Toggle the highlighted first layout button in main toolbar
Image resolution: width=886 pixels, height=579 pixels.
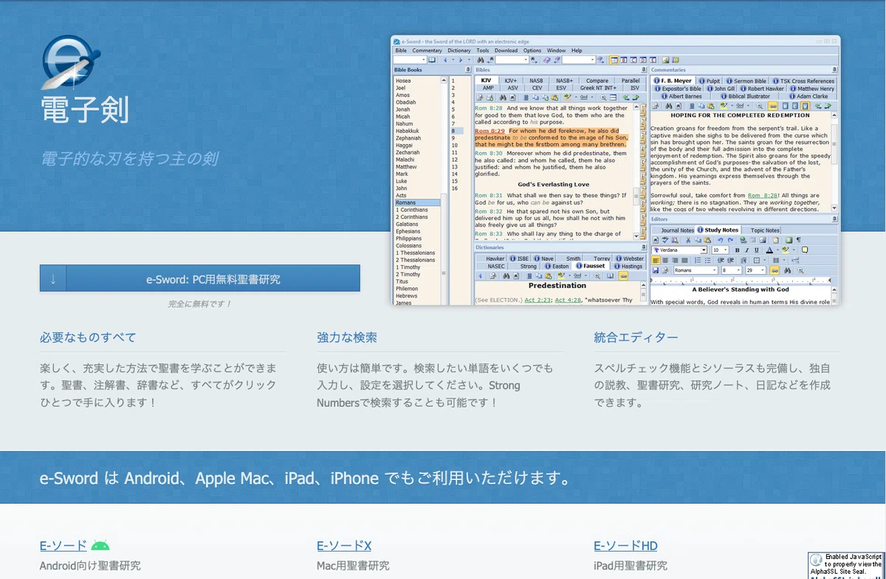coord(614,60)
